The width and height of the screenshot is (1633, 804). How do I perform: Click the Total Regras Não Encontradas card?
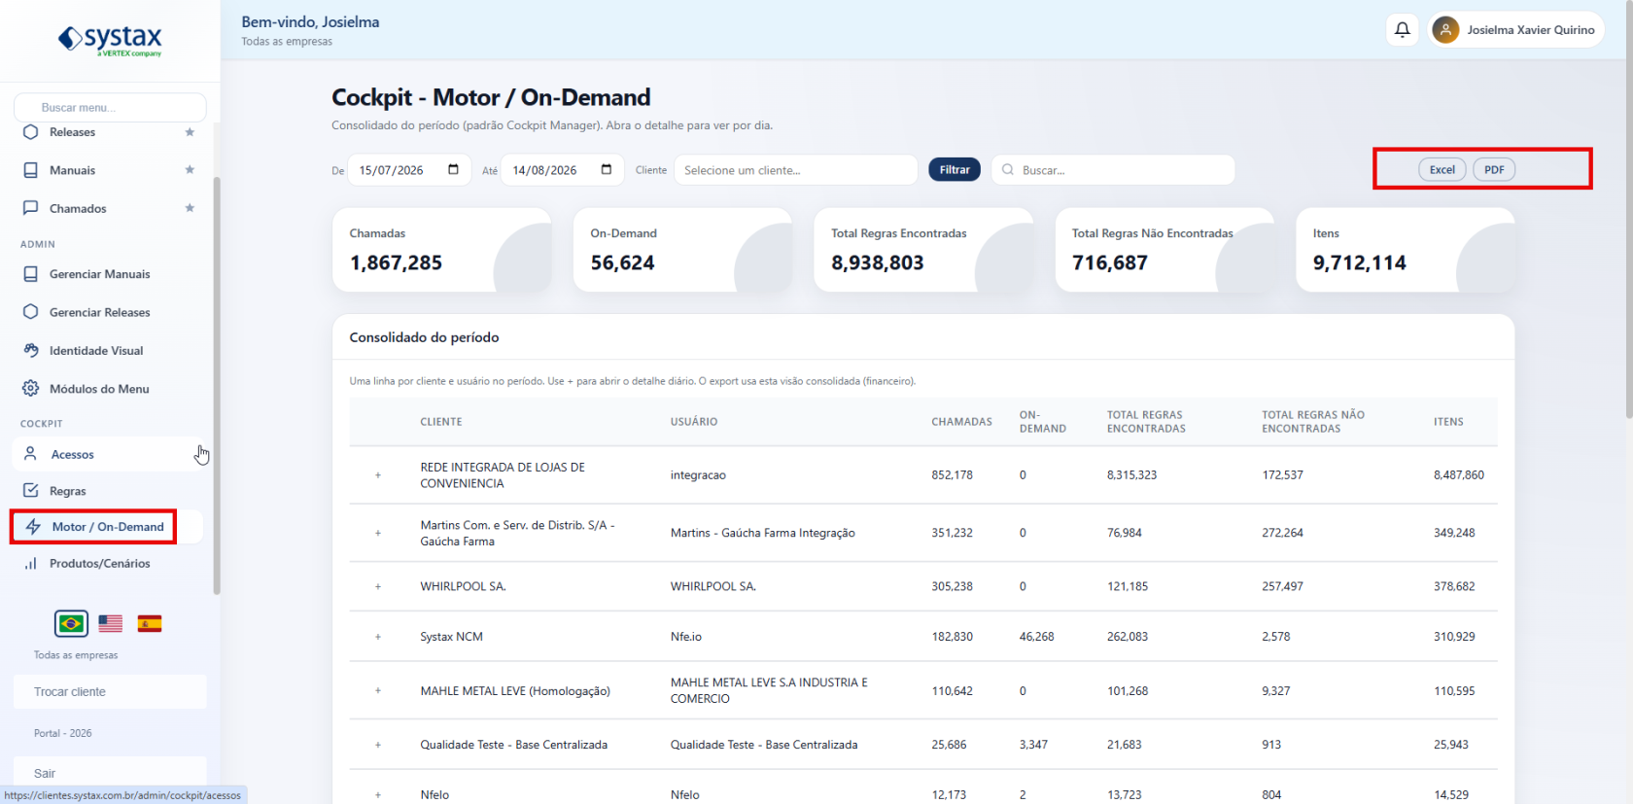(x=1164, y=250)
